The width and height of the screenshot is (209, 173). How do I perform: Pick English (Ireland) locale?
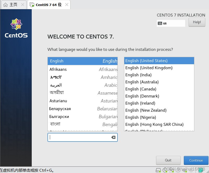tap(159, 103)
